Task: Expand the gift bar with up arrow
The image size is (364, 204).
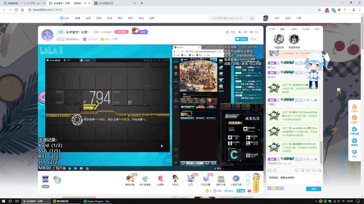Action: click(x=248, y=179)
